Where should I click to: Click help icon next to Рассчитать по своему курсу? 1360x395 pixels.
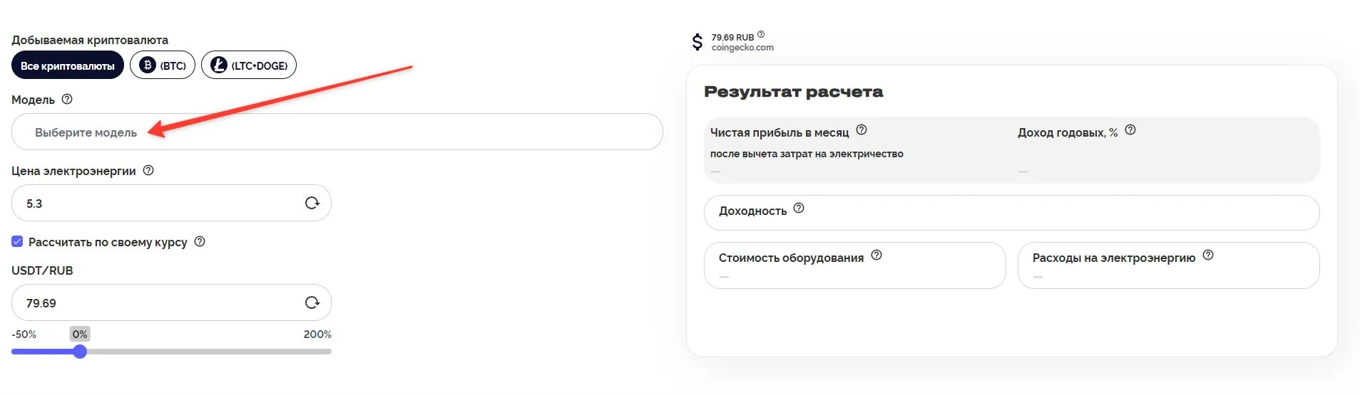pyautogui.click(x=200, y=241)
